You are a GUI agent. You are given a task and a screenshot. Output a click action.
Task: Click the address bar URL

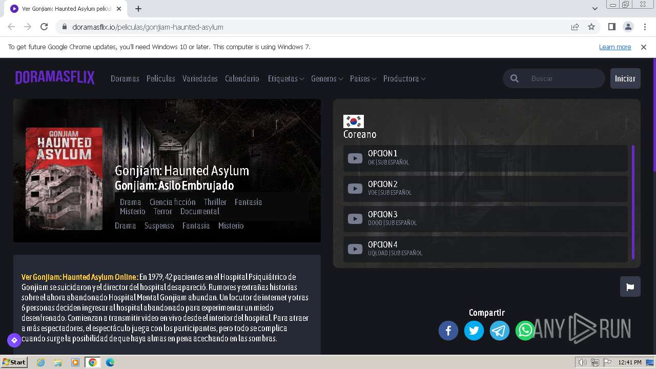coord(148,27)
